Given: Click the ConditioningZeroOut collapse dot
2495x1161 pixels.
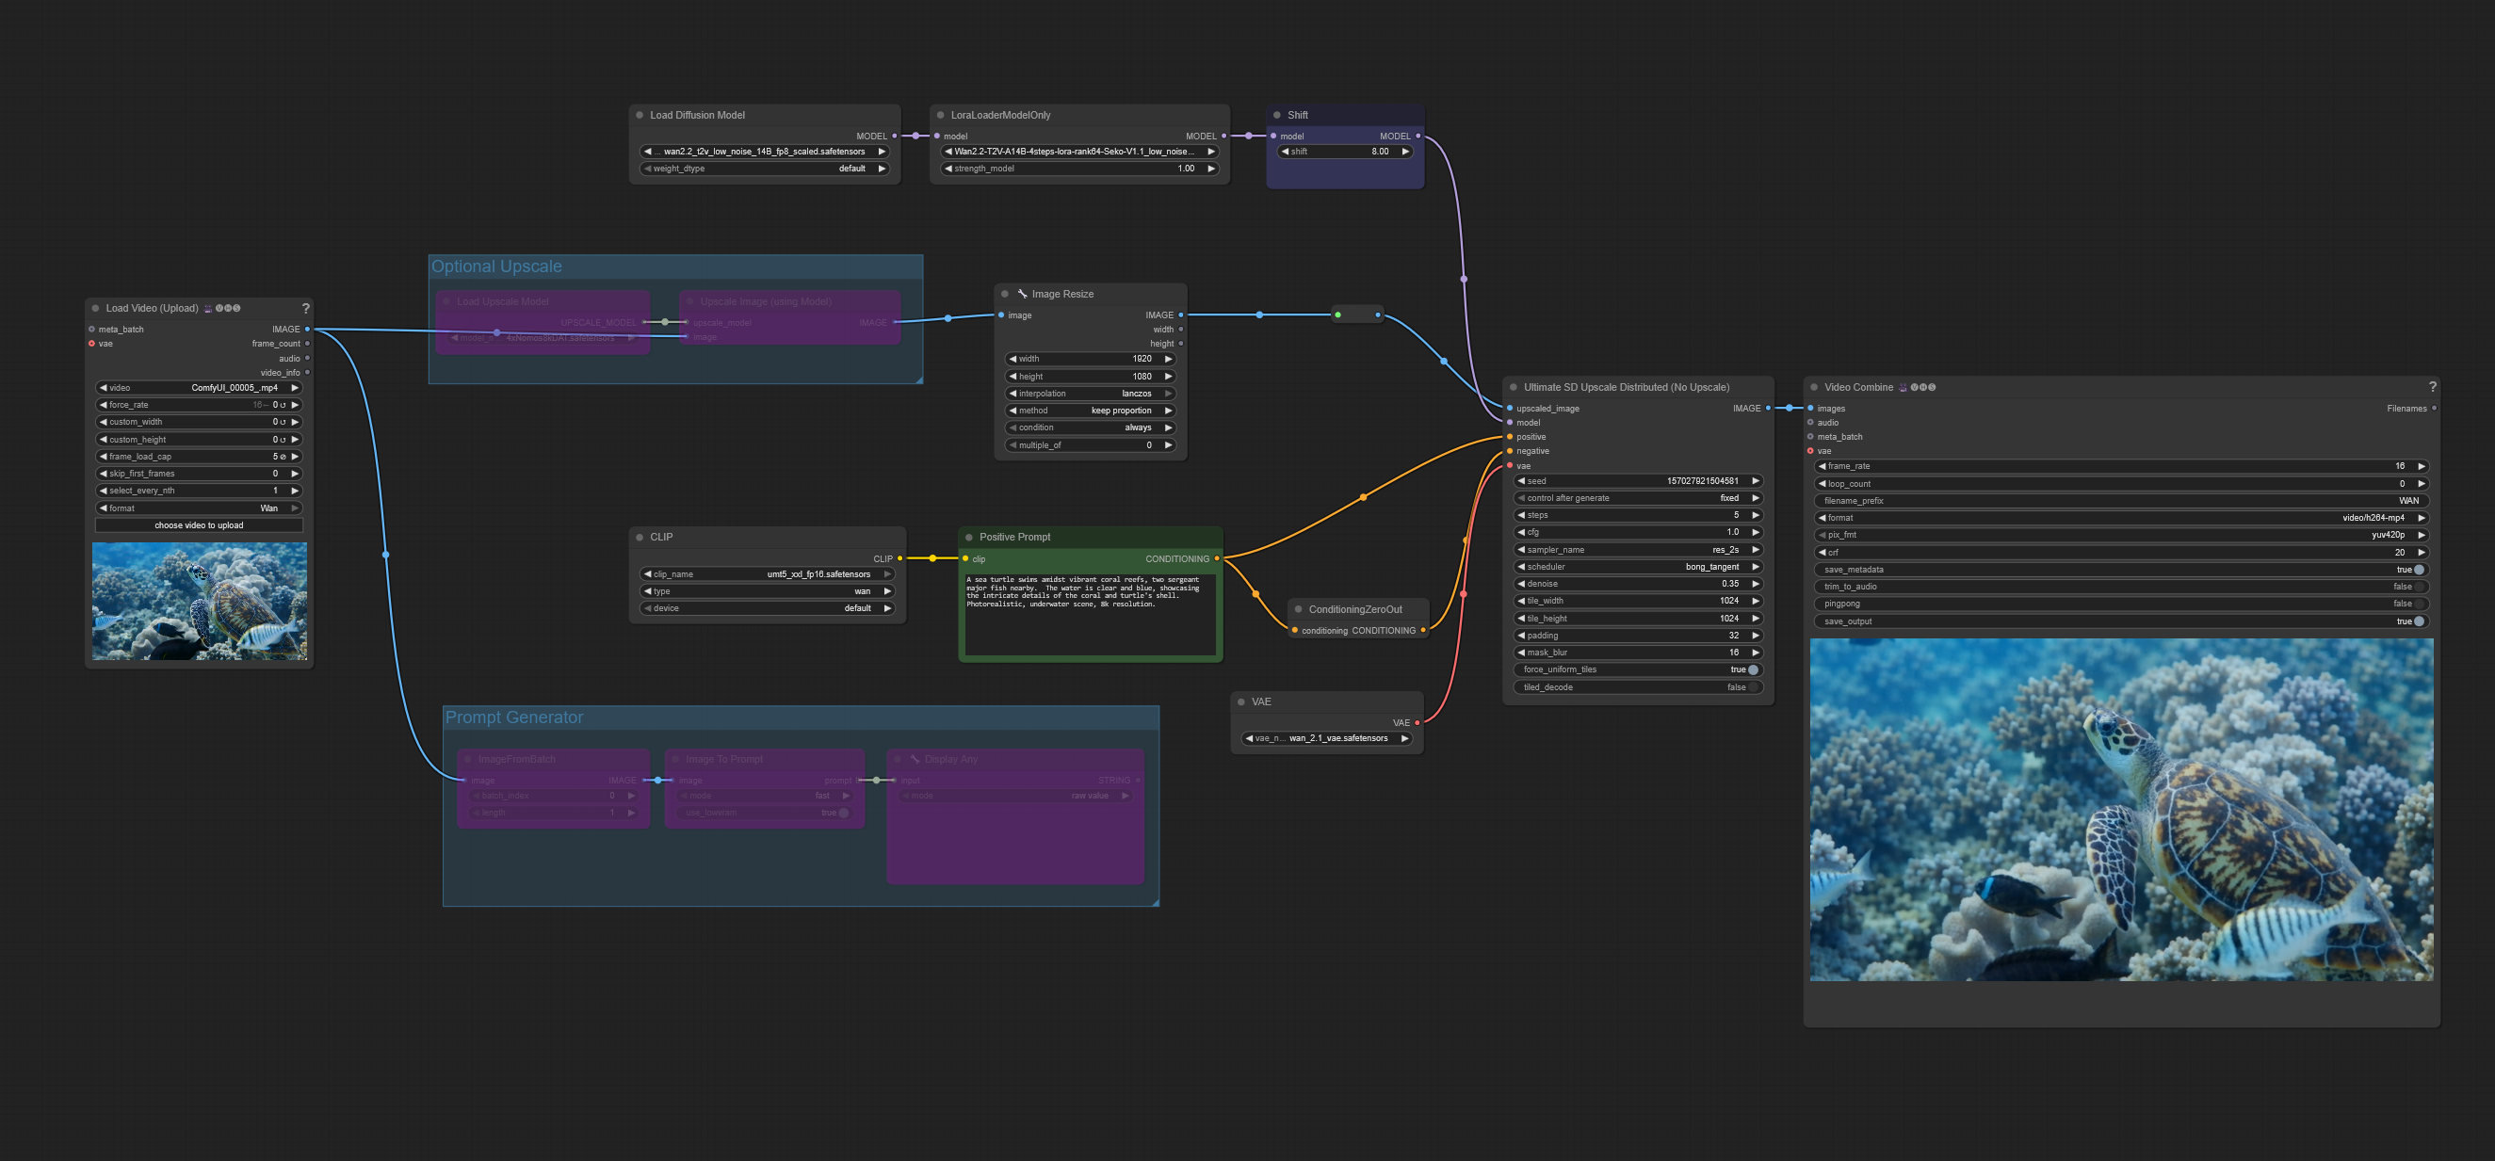Looking at the screenshot, I should pyautogui.click(x=1298, y=610).
